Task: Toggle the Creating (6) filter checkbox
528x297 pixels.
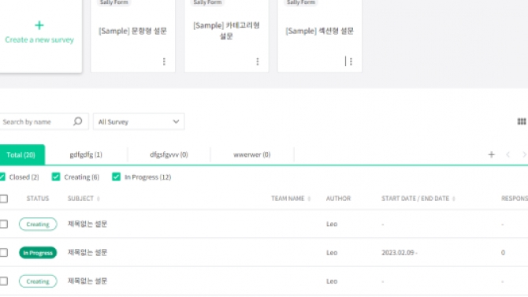Action: tap(56, 176)
